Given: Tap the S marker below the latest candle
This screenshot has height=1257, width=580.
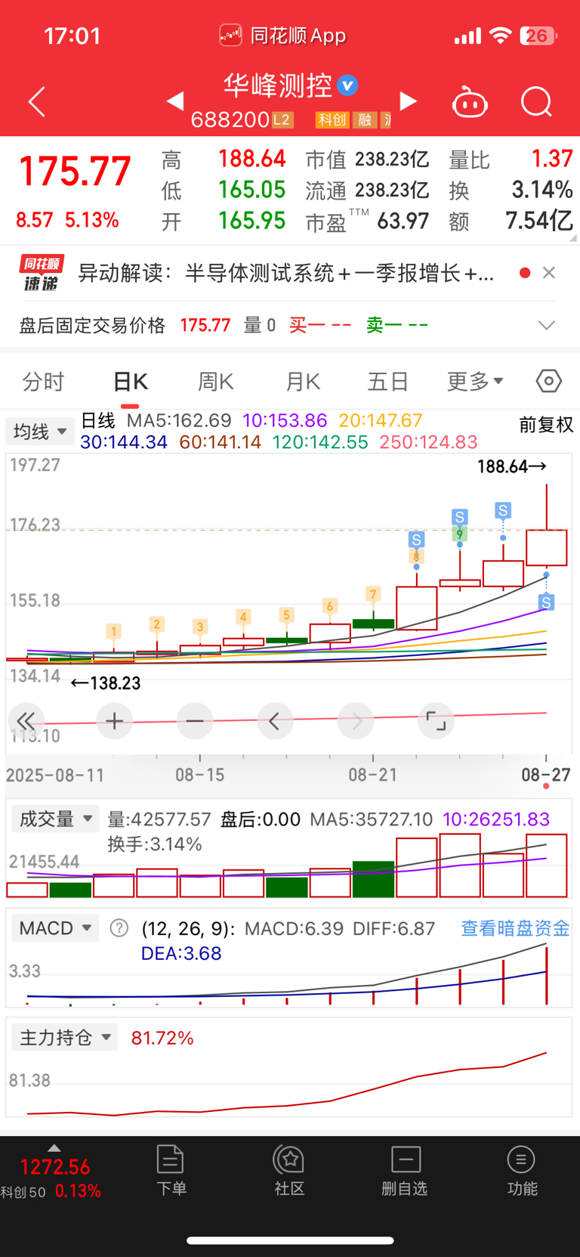Looking at the screenshot, I should (547, 602).
